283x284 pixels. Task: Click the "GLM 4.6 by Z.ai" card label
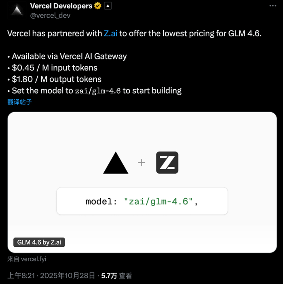(x=39, y=242)
